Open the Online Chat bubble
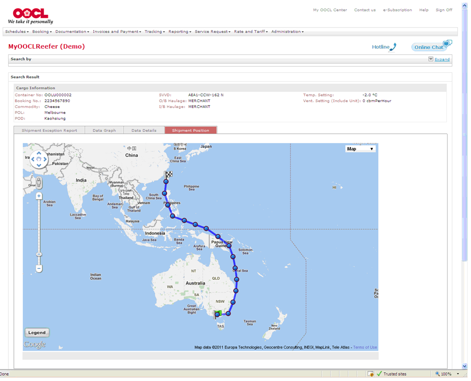The height and width of the screenshot is (381, 471). tap(431, 47)
